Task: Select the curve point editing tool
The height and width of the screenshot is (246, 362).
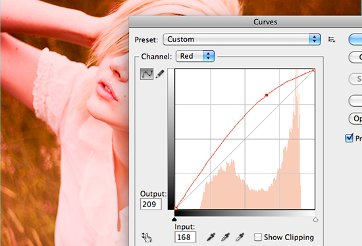Action: [147, 74]
